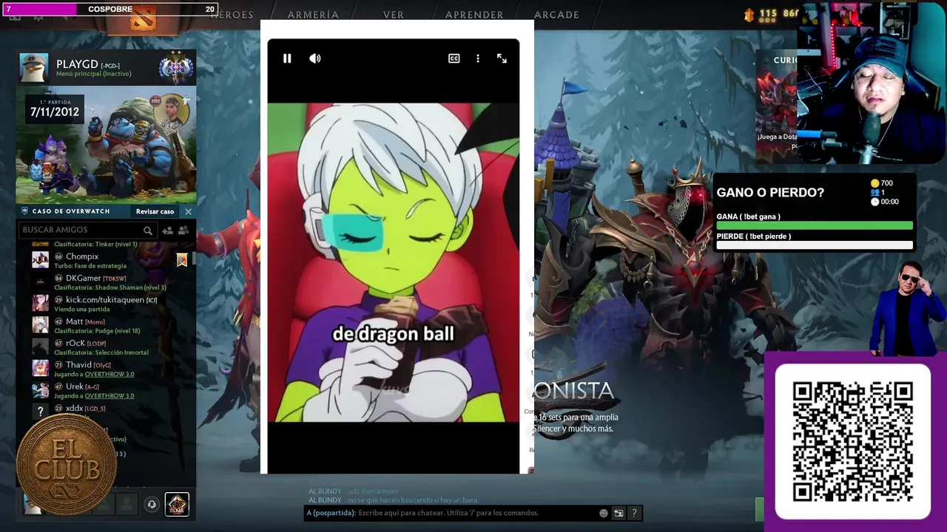Expand the video to fullscreen
The width and height of the screenshot is (947, 532).
502,58
